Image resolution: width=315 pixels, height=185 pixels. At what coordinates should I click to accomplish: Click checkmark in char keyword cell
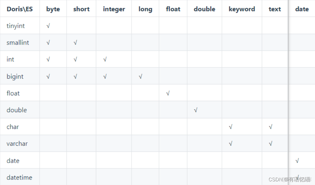[x=230, y=127]
